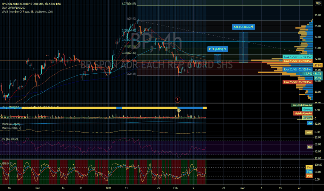Click the blue MA tag in momentum pane
324x191 pixels.
point(310,123)
